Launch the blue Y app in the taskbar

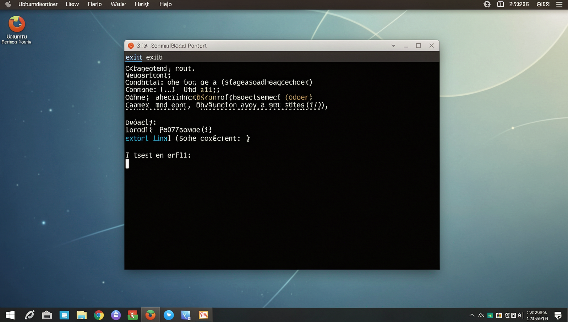pos(186,315)
